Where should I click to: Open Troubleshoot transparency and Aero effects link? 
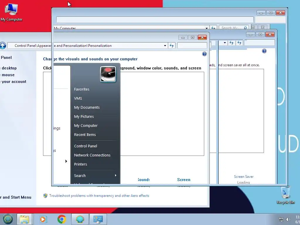click(99, 195)
